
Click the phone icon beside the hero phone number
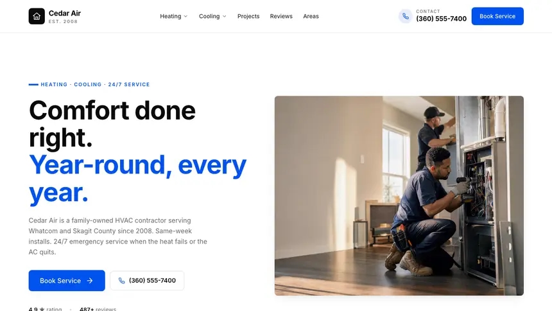121,281
